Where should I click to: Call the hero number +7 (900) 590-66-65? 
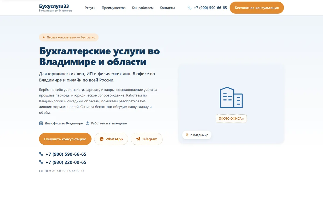(x=66, y=154)
